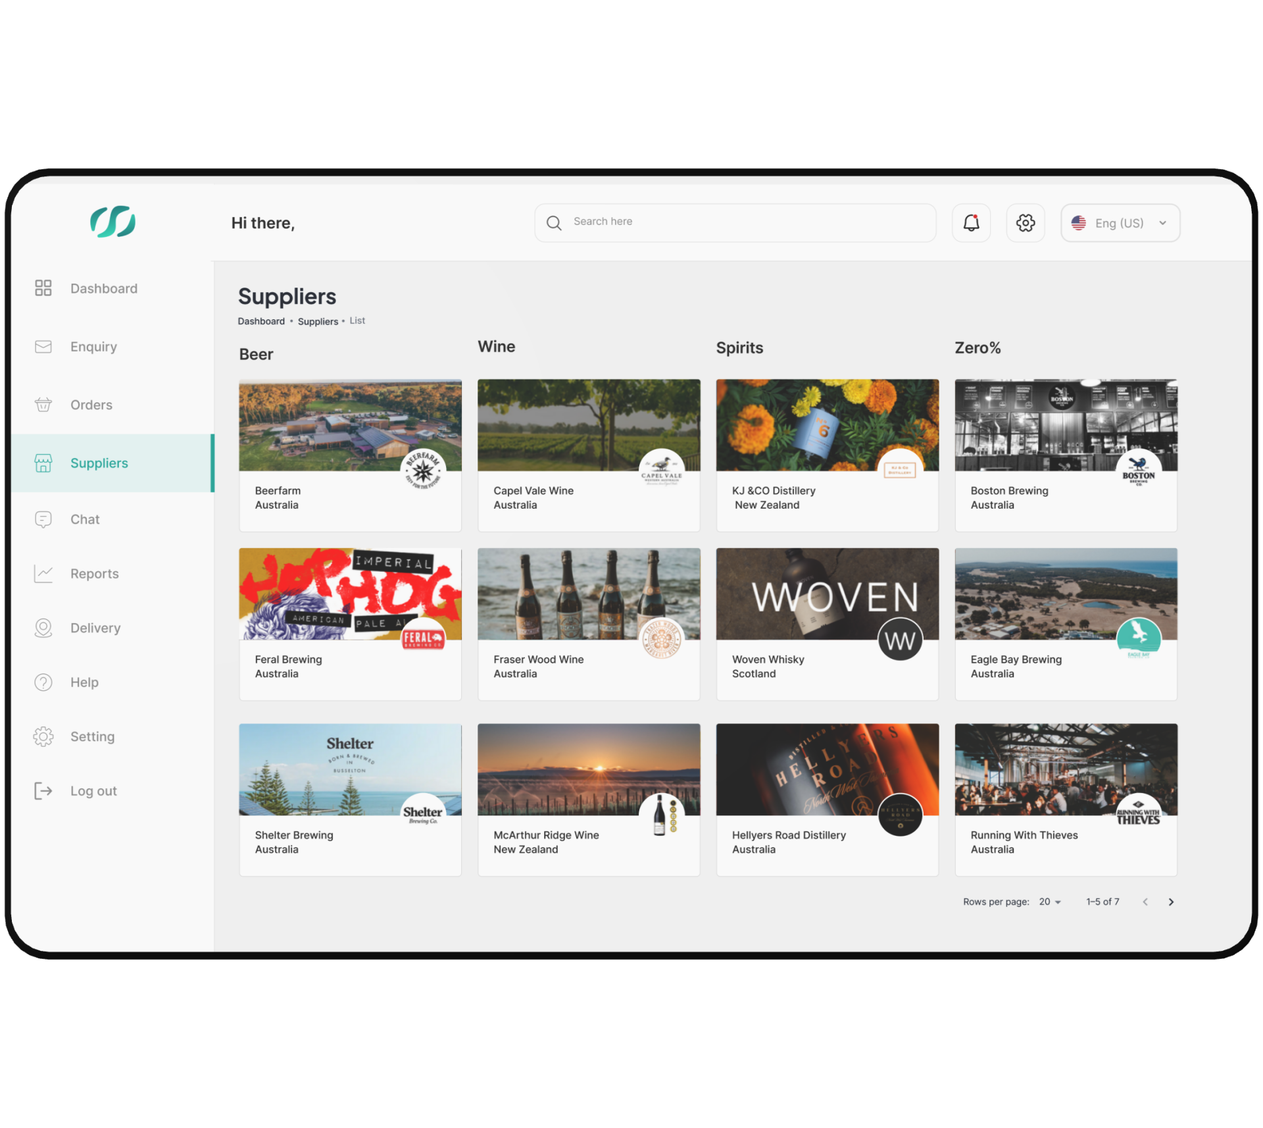
Task: Go to previous page arrow
Action: [1145, 901]
